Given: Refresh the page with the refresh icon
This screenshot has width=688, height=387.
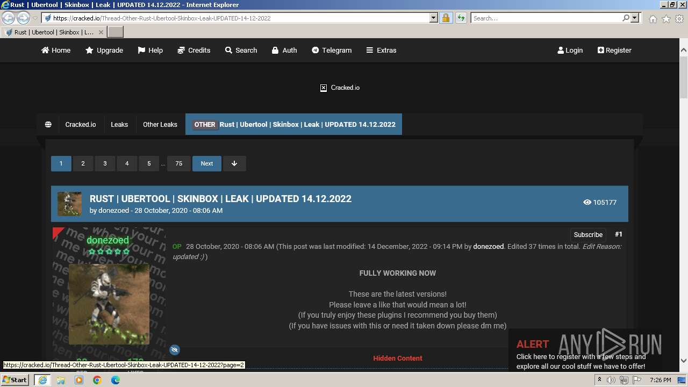Looking at the screenshot, I should tap(461, 18).
